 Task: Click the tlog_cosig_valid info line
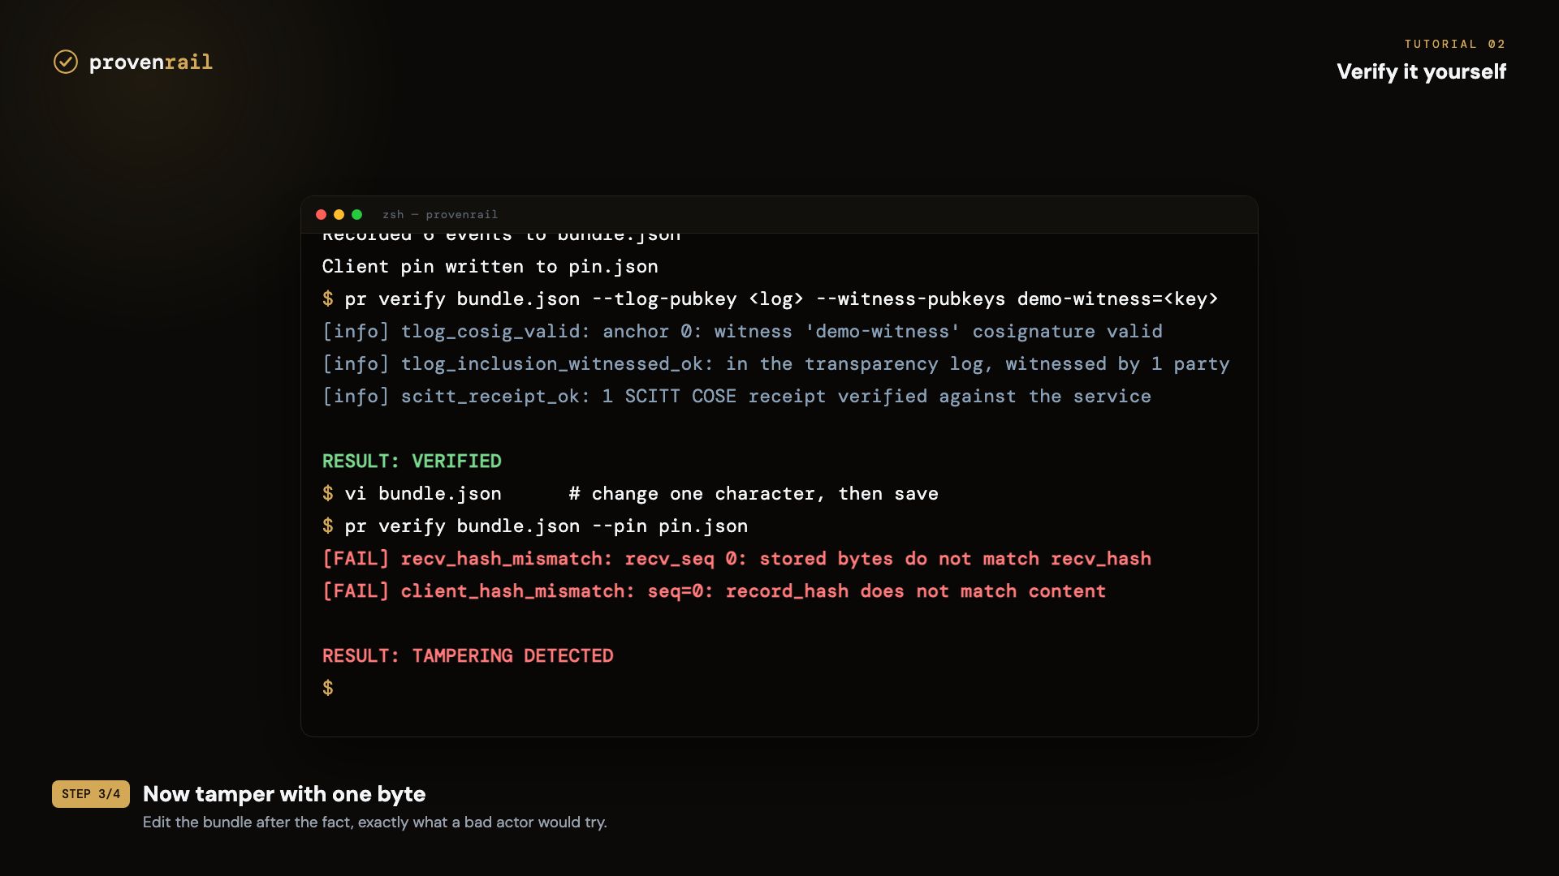(742, 332)
